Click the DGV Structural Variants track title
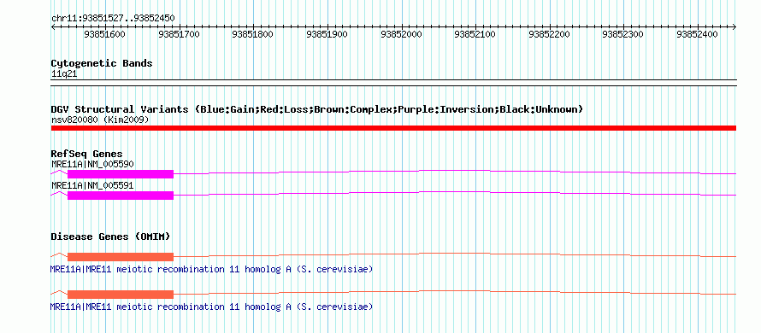Screen dimensions: 761x333 click(317, 109)
